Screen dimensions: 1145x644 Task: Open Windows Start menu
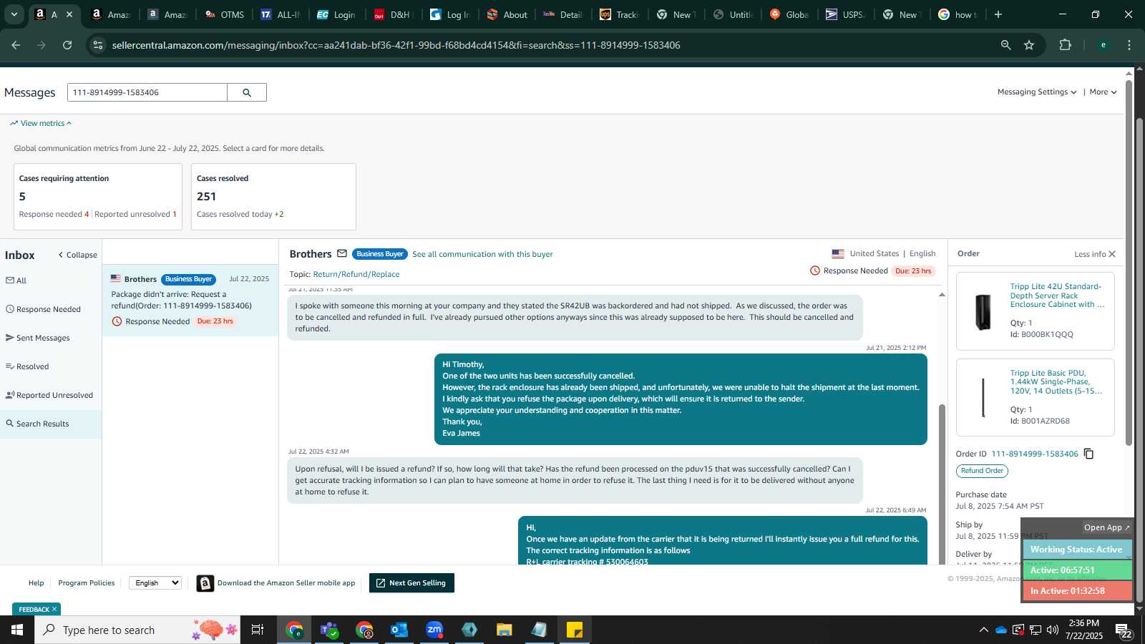pyautogui.click(x=17, y=630)
